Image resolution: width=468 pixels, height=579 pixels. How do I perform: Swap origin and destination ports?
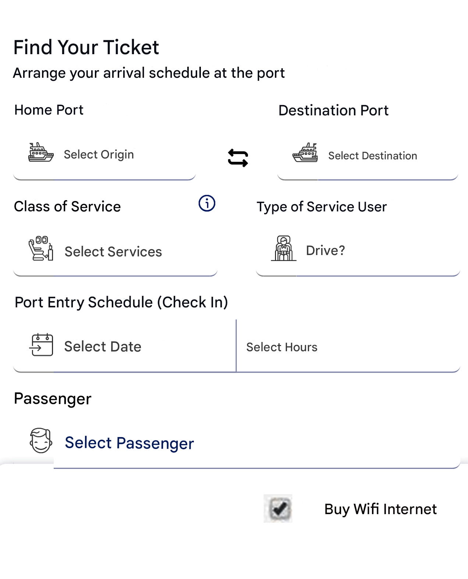point(238,158)
